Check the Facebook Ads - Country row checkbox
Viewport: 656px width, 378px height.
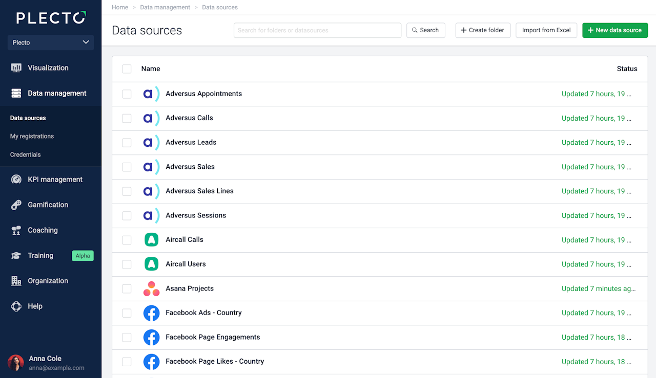coord(127,313)
